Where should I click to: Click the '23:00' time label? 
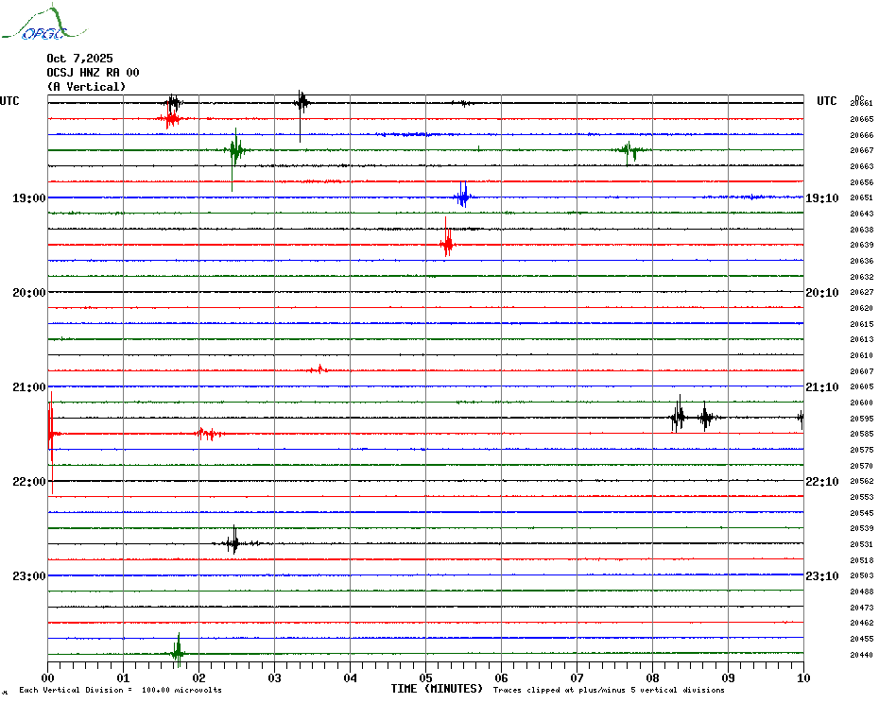click(x=29, y=575)
